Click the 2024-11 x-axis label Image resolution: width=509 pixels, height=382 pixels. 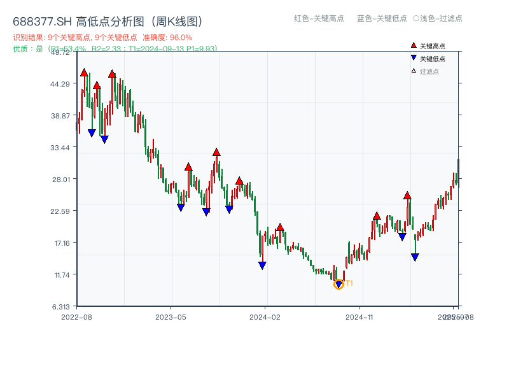[359, 317]
